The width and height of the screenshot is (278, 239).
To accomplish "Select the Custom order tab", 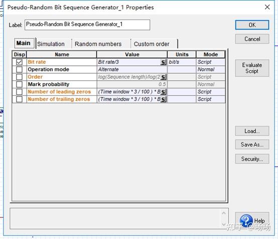I will click(x=152, y=44).
